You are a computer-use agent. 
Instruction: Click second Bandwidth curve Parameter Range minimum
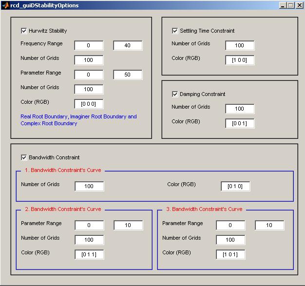coord(89,225)
